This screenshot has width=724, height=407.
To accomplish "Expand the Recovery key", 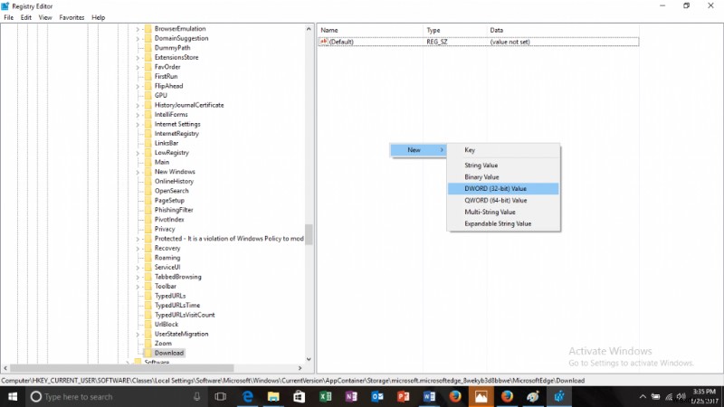I will pos(138,249).
